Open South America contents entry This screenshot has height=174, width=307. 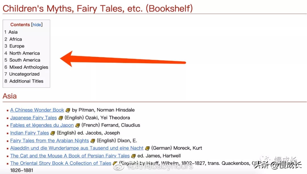click(25, 60)
